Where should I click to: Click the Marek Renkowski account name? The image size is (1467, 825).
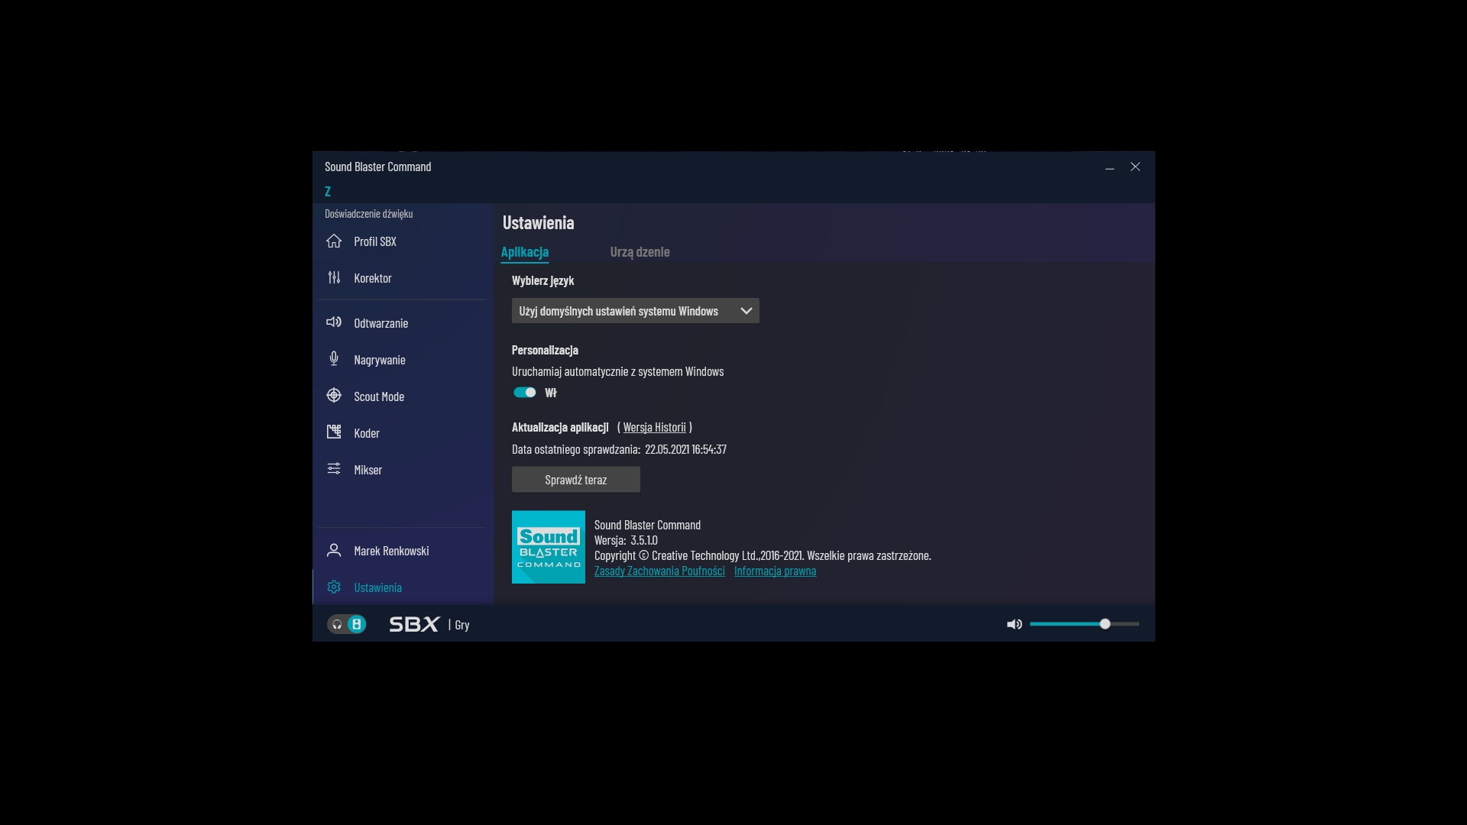point(391,551)
